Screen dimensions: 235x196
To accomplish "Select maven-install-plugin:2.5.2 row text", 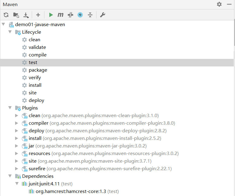I will [x=95, y=138].
